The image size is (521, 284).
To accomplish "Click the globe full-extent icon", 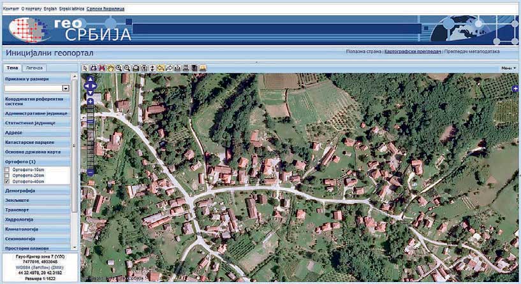I will point(136,68).
